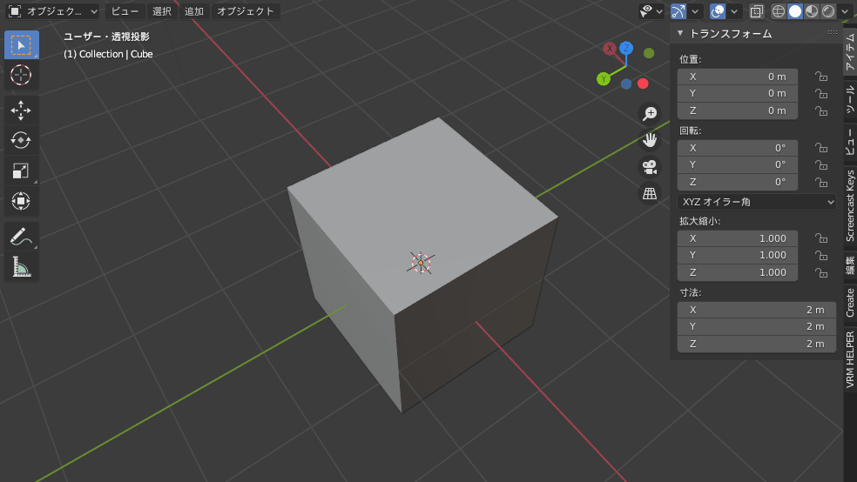This screenshot has height=482, width=857.
Task: Open the VRM HELPER sidebar tab
Action: (850, 359)
